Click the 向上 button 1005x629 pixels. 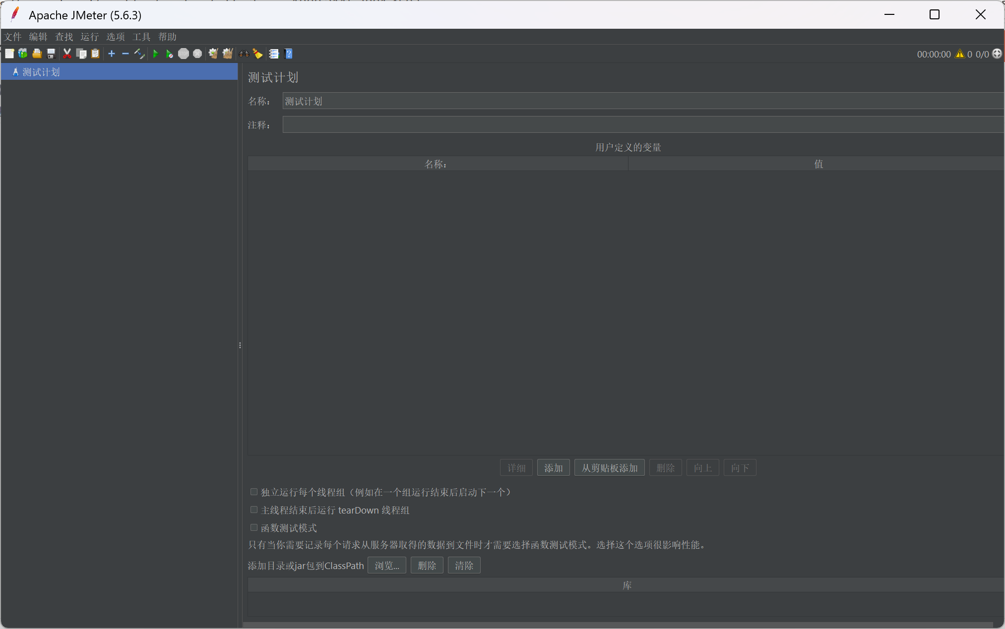click(x=703, y=468)
